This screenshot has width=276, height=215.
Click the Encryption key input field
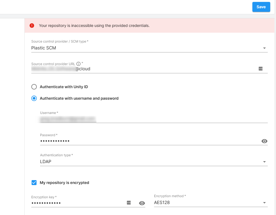pos(77,203)
